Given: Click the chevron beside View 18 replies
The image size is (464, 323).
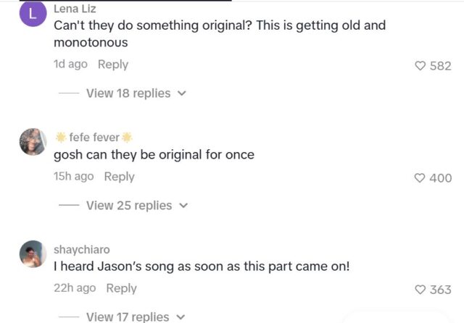Looking at the screenshot, I should click(x=182, y=93).
